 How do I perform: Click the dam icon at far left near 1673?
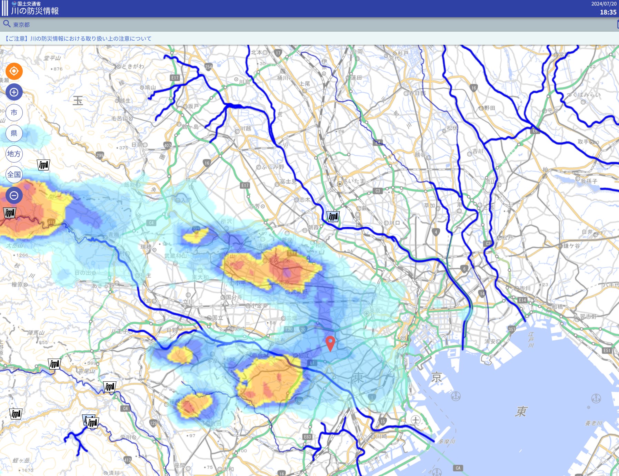pos(16,414)
